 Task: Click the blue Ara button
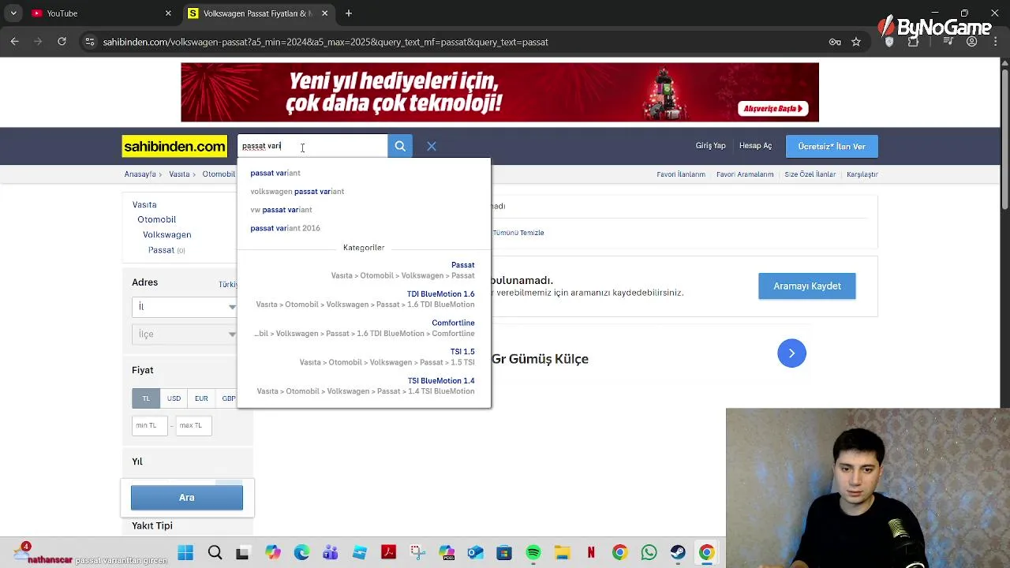pos(187,498)
